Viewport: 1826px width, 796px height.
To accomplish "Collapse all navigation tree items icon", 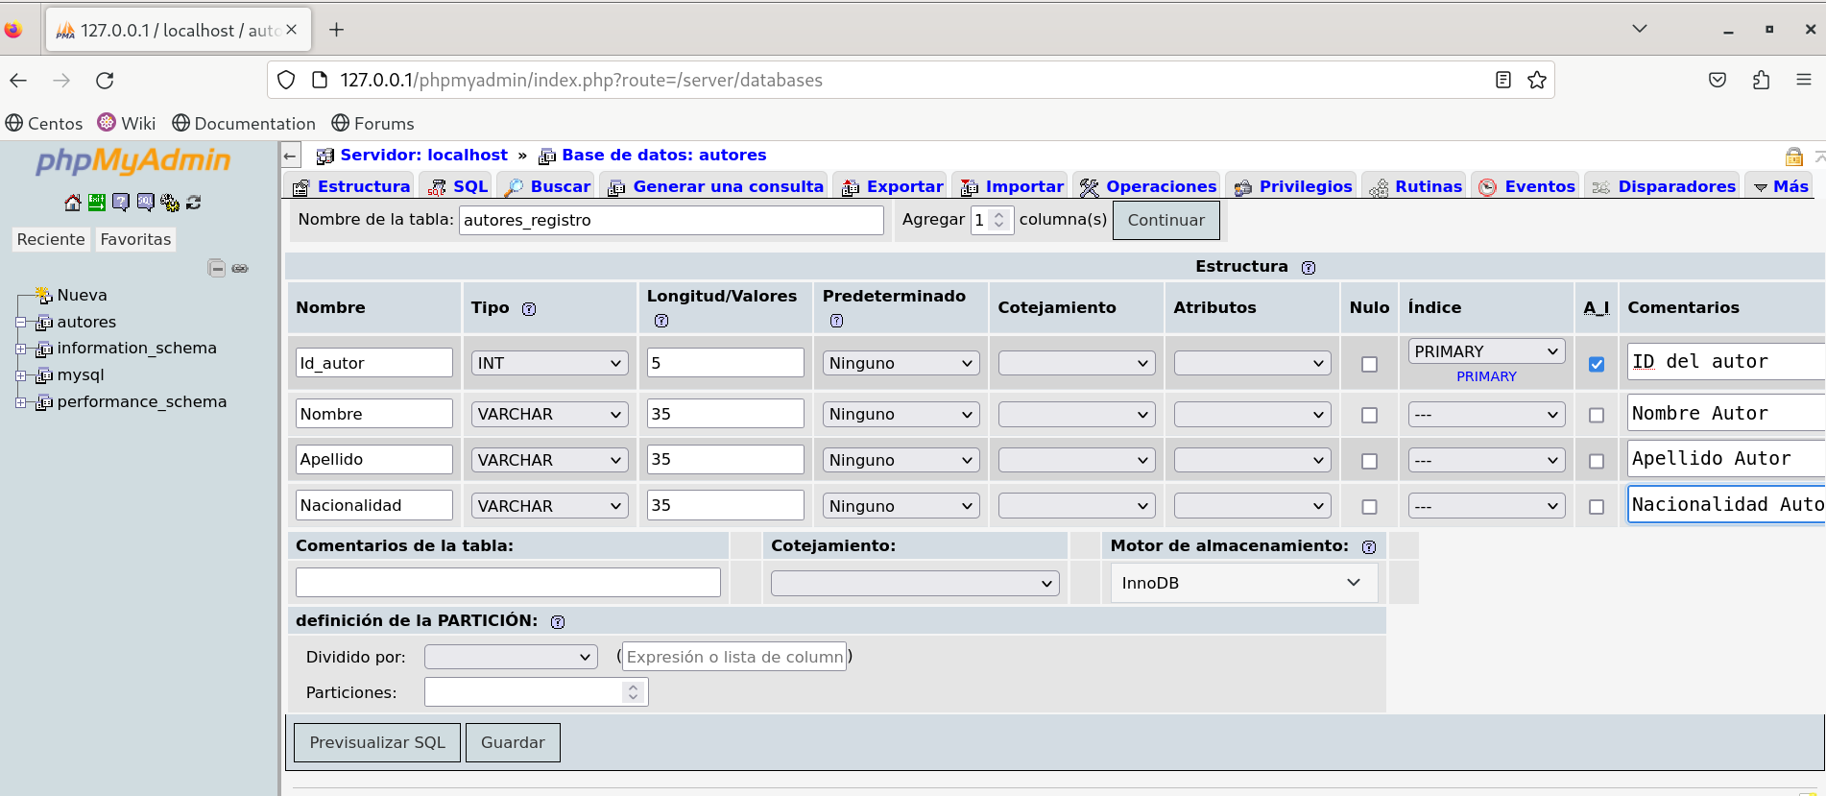I will [x=216, y=268].
